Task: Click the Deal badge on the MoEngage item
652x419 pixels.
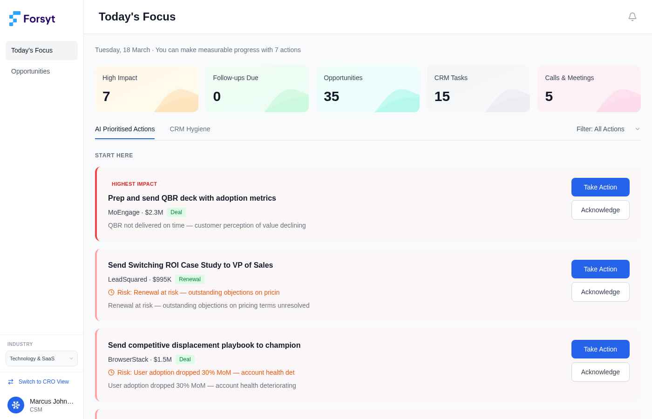Action: click(176, 212)
